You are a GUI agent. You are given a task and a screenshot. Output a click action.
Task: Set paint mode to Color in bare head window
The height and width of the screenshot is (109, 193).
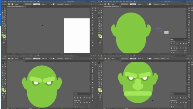pyautogui.click(x=99, y=39)
